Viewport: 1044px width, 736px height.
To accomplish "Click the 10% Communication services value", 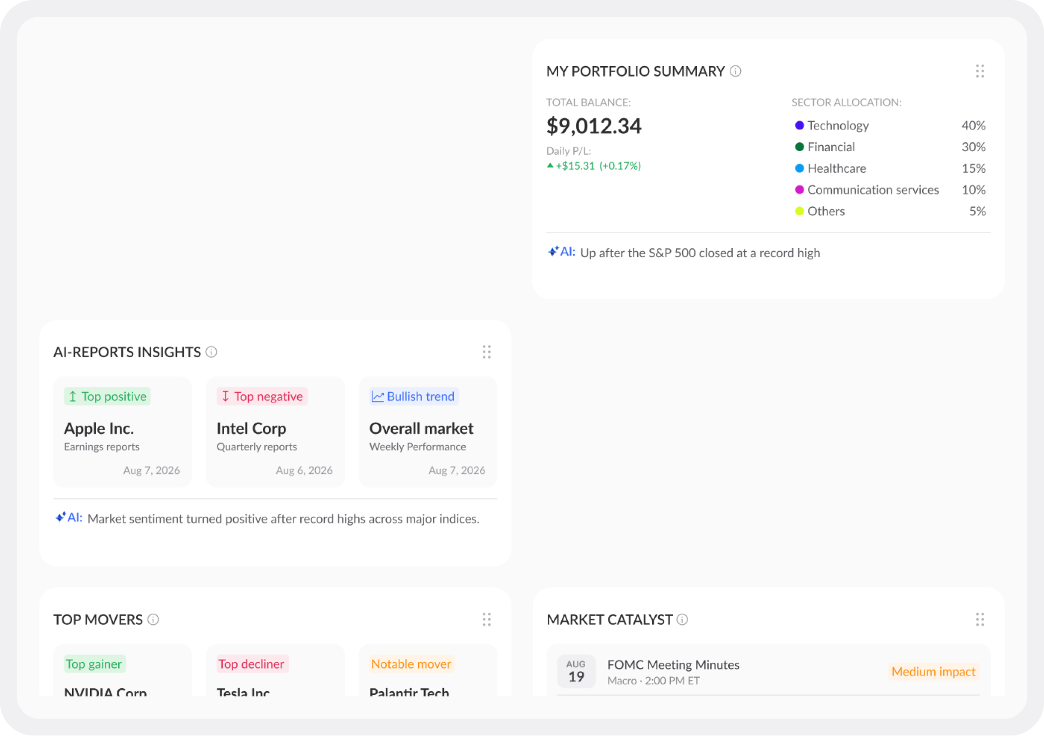I will click(973, 189).
